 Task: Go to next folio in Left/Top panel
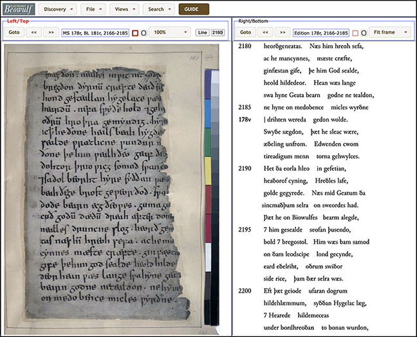51,32
